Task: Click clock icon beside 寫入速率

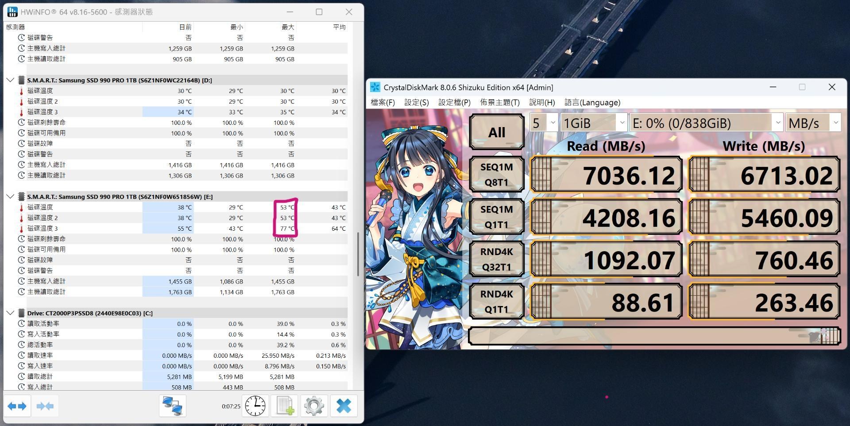Action: pyautogui.click(x=21, y=366)
